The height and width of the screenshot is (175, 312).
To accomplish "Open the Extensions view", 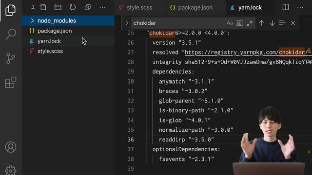I will pyautogui.click(x=10, y=82).
